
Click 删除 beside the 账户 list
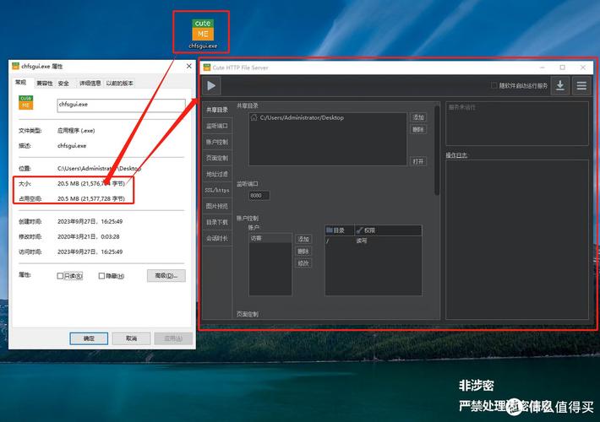(303, 252)
